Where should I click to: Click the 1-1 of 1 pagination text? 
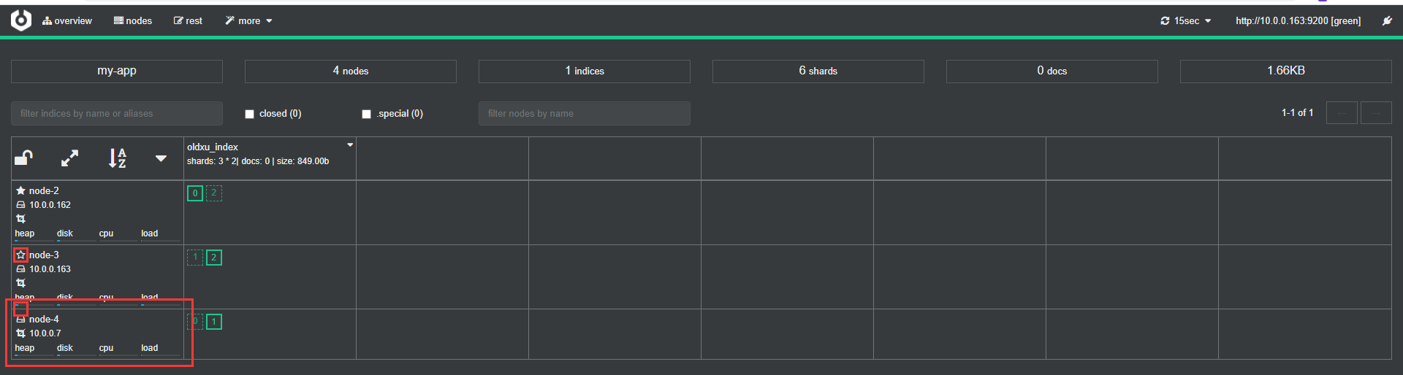(x=1297, y=113)
